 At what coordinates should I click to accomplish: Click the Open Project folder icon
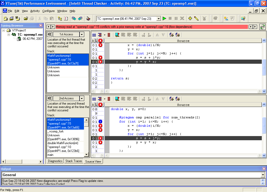12,18
